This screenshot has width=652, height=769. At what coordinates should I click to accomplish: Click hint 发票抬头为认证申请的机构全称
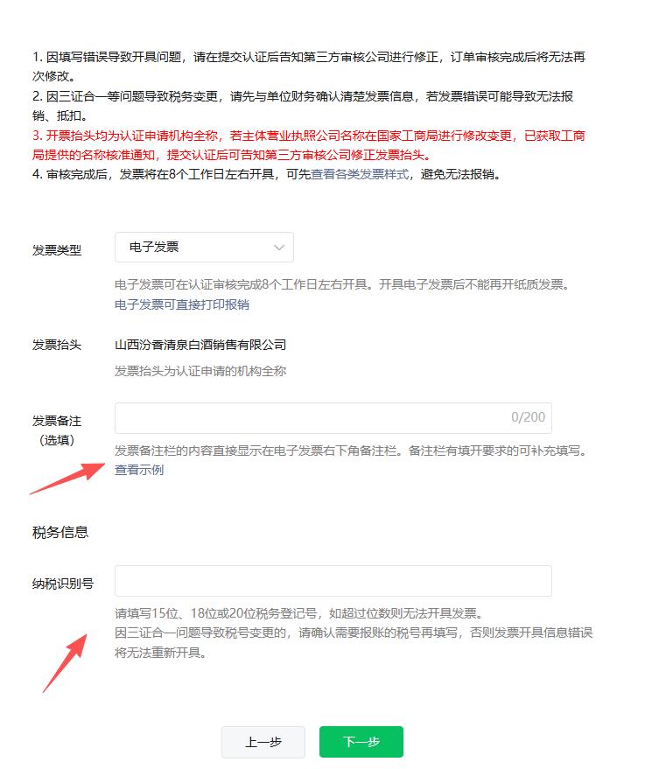[200, 371]
